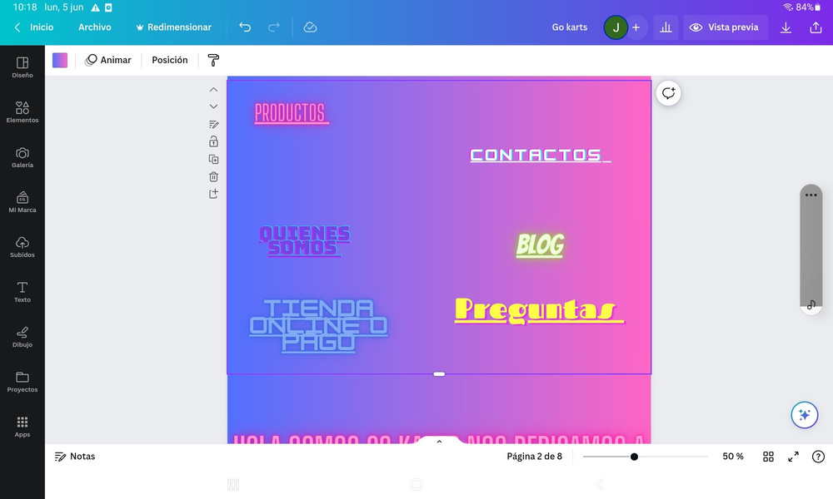This screenshot has width=833, height=499.
Task: Lock the current page
Action: tap(213, 141)
